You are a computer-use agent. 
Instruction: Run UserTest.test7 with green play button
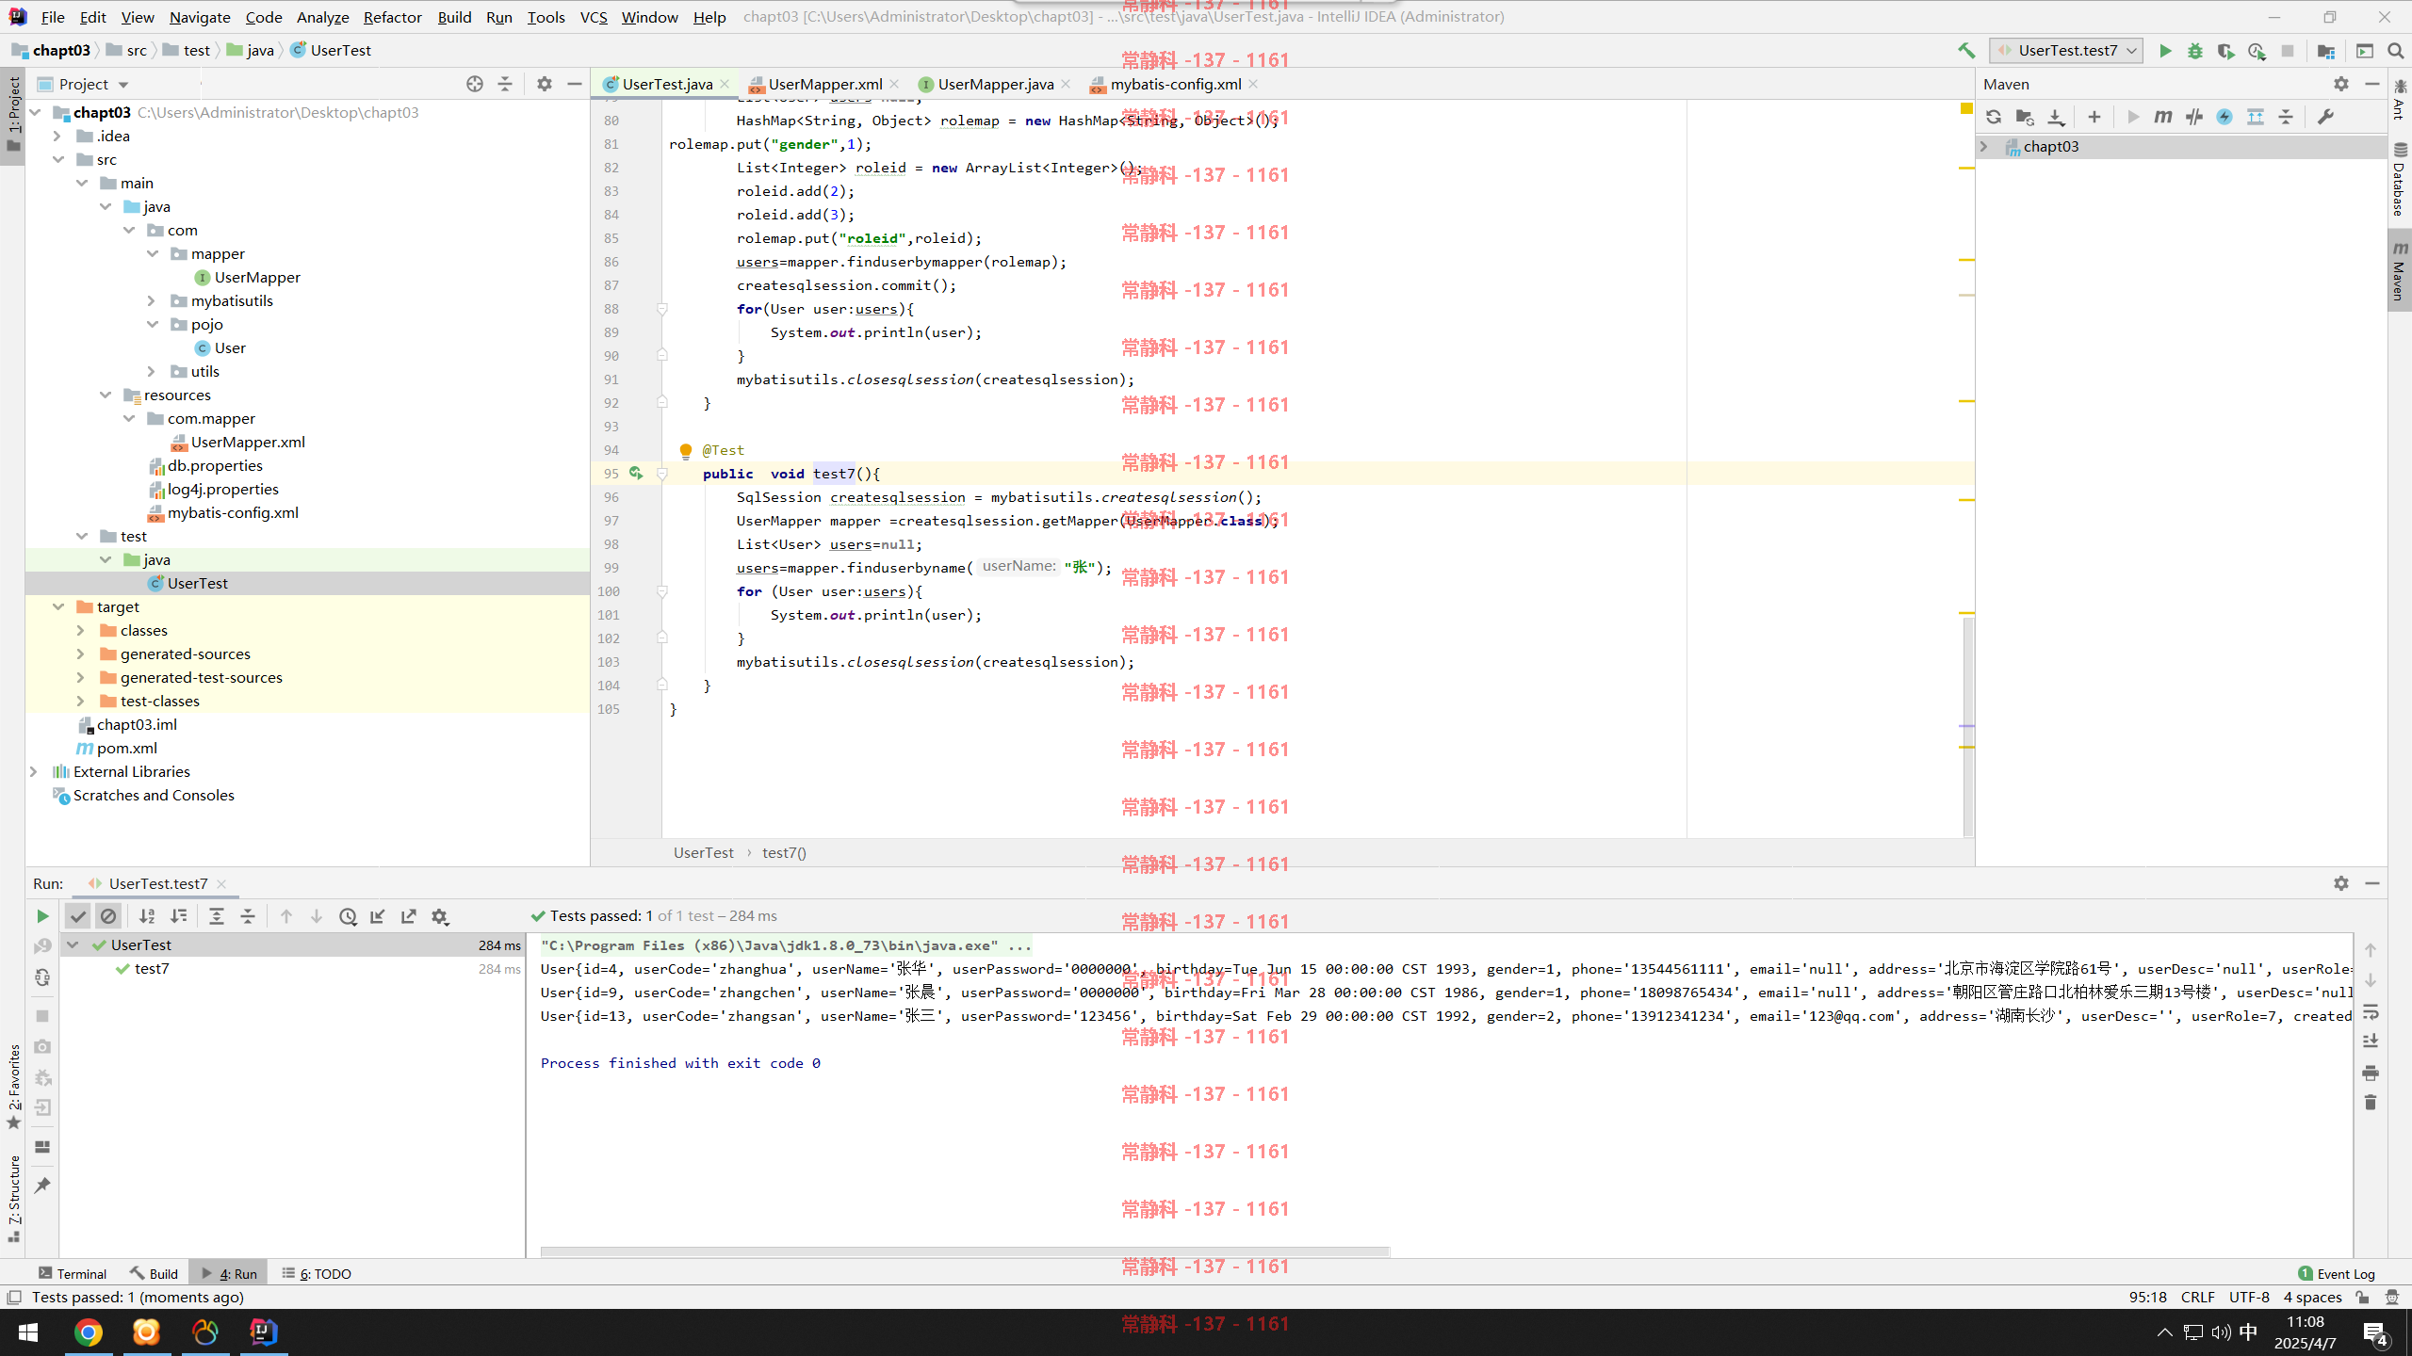(2165, 51)
